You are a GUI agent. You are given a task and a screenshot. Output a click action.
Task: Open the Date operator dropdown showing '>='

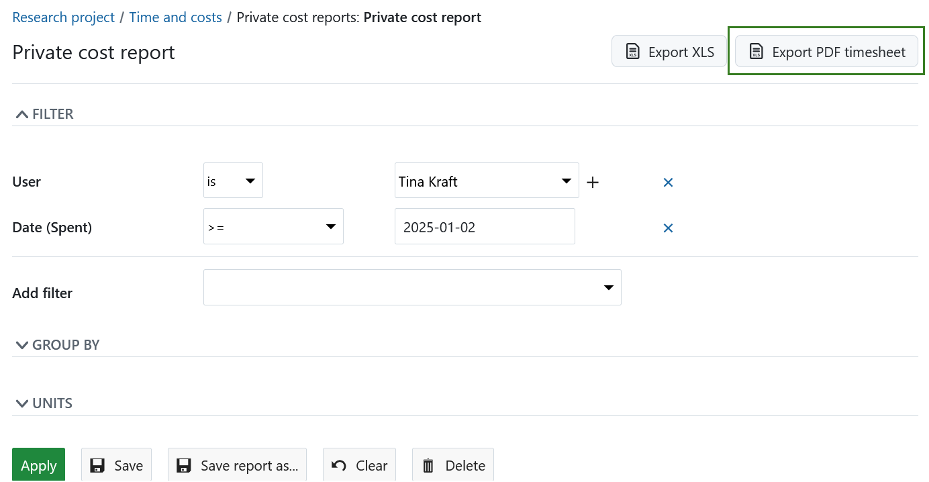coord(273,226)
